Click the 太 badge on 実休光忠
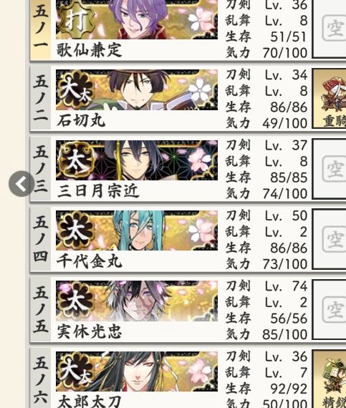Viewport: 346px width, 408px height. [75, 301]
